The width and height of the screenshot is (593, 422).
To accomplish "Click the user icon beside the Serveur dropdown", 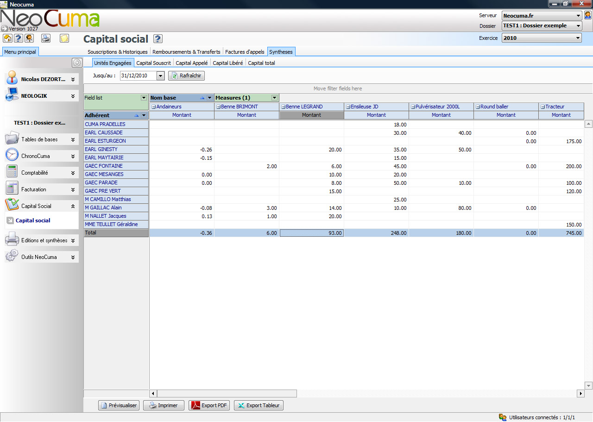I will coord(588,15).
